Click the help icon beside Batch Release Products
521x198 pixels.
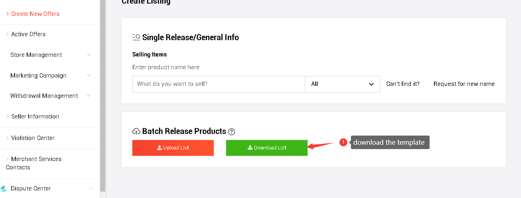[232, 132]
